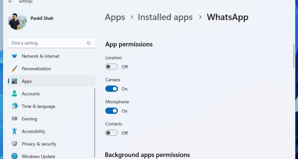
Task: Click the Accessibility figure icon
Action: [x=14, y=131]
